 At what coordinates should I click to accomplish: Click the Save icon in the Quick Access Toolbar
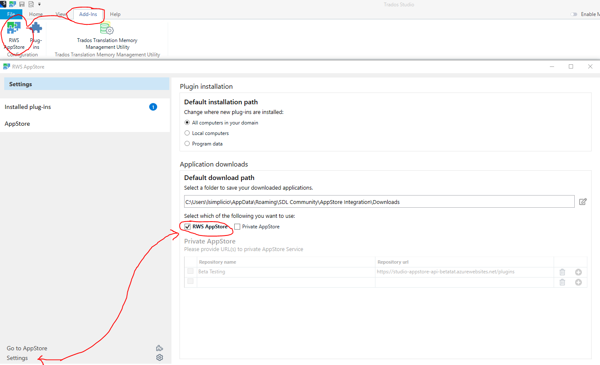pos(21,4)
